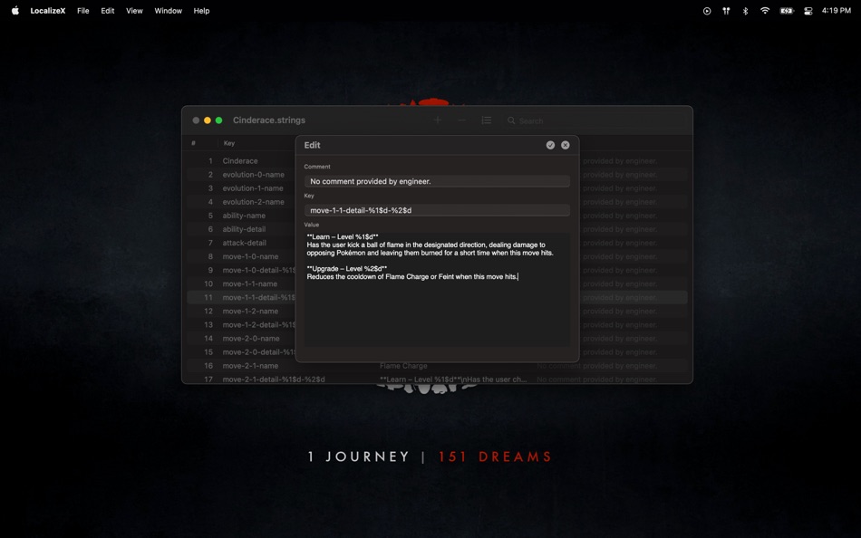
Task: Click the add string plus icon
Action: click(x=438, y=120)
